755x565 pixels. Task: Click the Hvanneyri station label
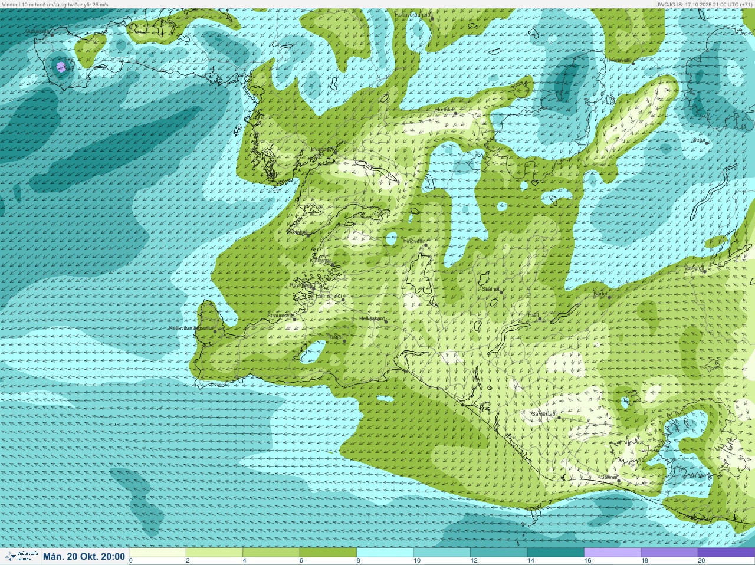click(322, 149)
